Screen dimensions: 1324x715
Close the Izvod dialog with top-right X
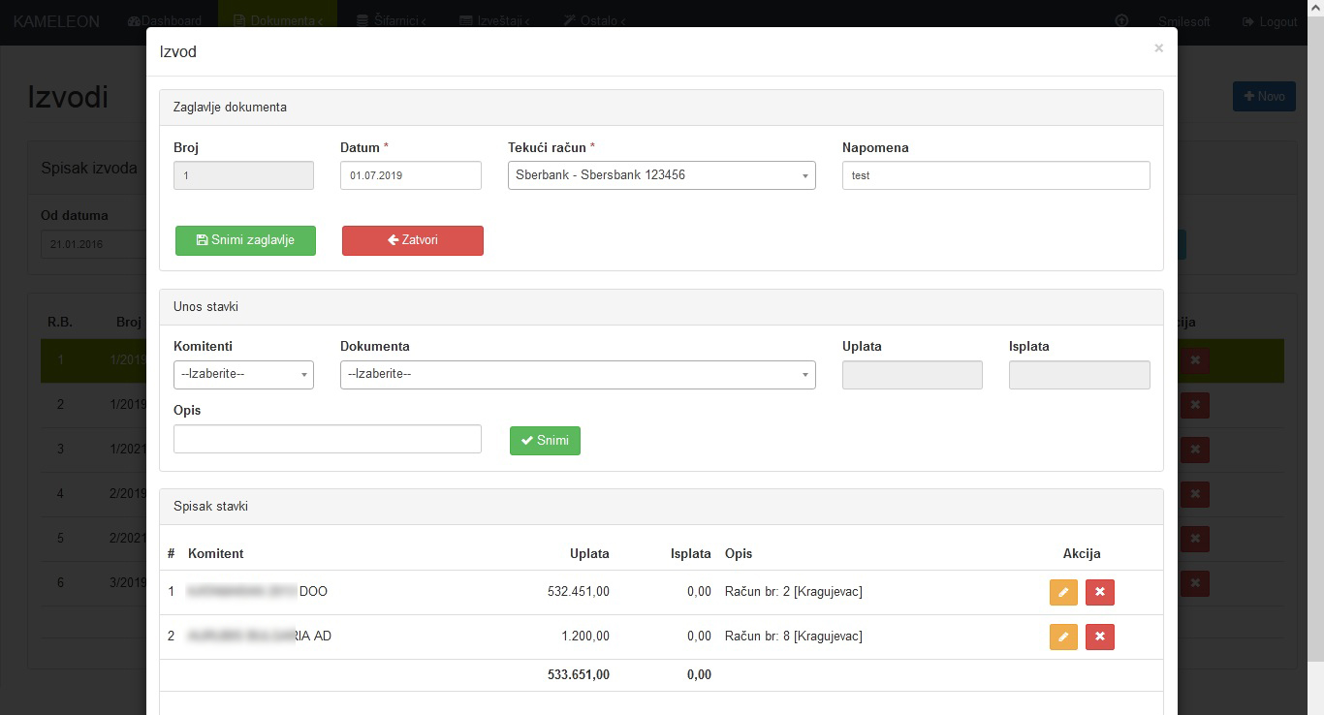coord(1158,48)
